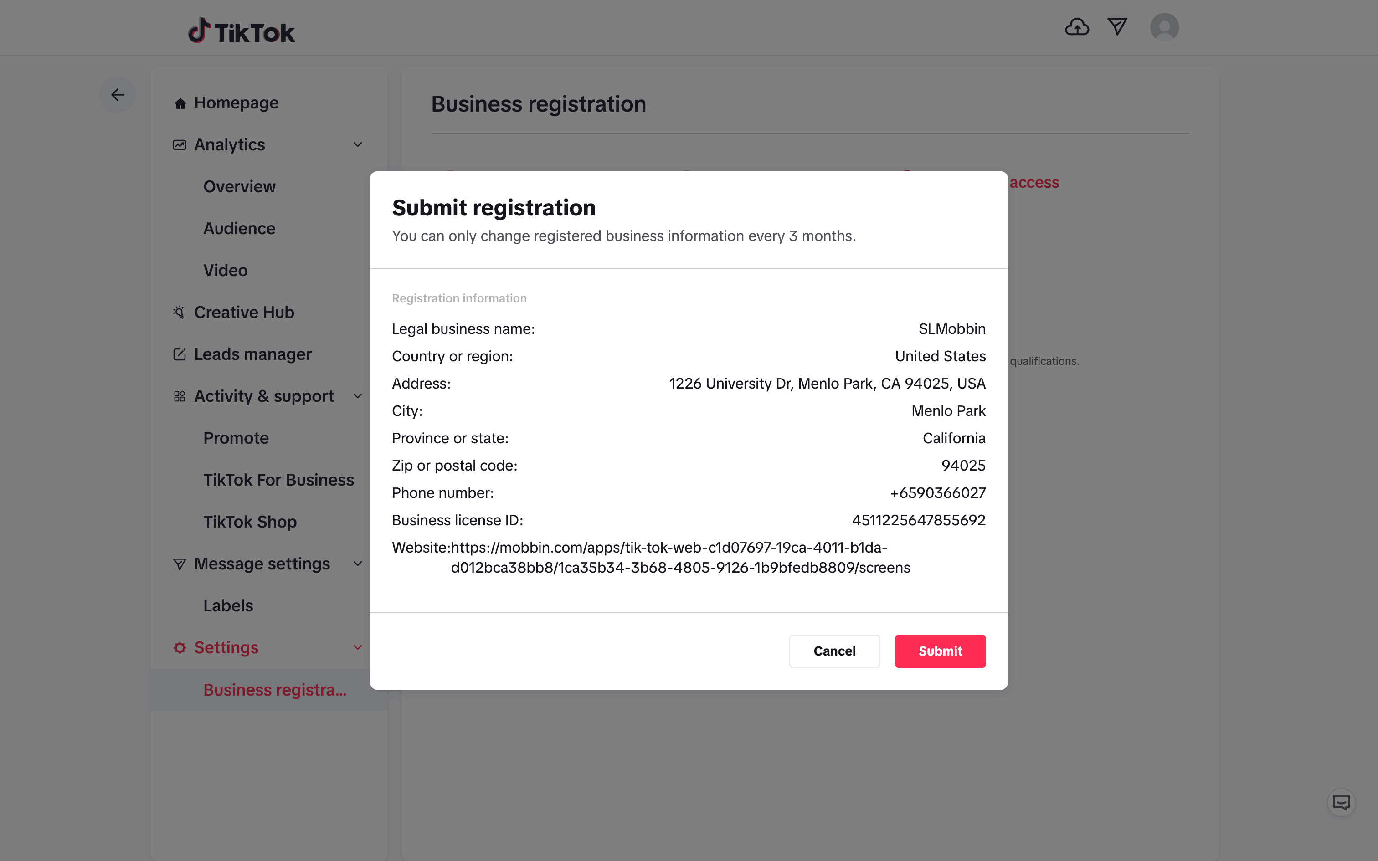
Task: Open the feedback chat icon
Action: [x=1341, y=803]
